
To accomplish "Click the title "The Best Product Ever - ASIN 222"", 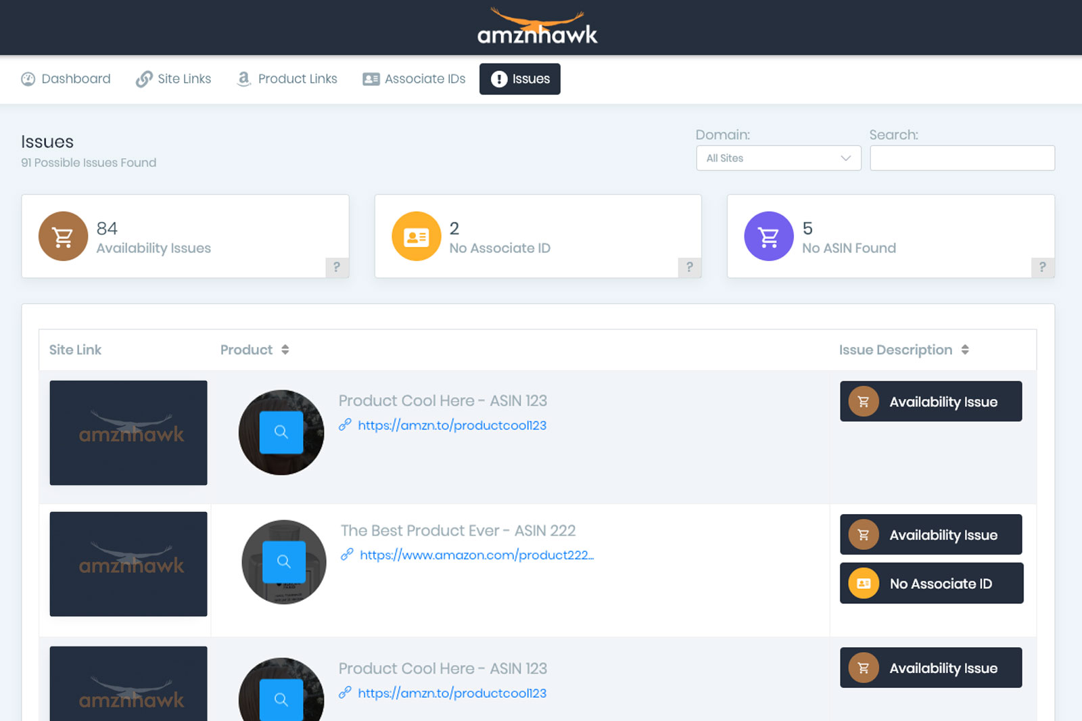I will (458, 530).
